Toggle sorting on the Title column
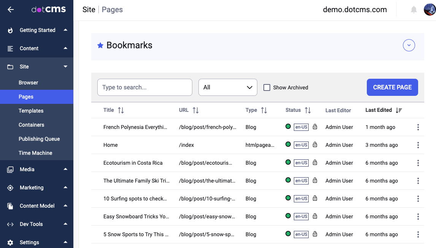This screenshot has height=248, width=436. pos(121,110)
